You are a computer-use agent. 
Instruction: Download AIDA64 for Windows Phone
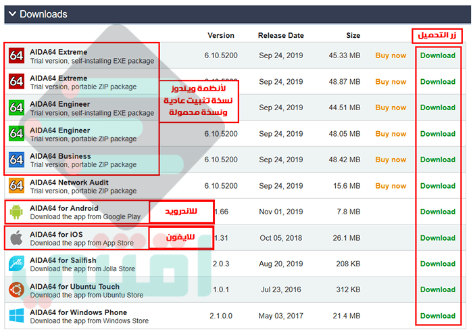coord(438,316)
